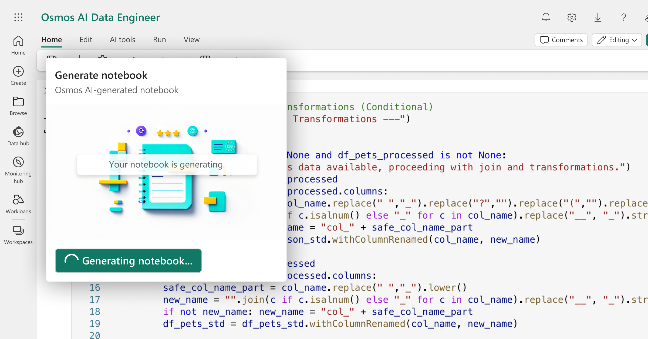The height and width of the screenshot is (339, 648).
Task: Open the AI tools tab
Action: [x=123, y=40]
